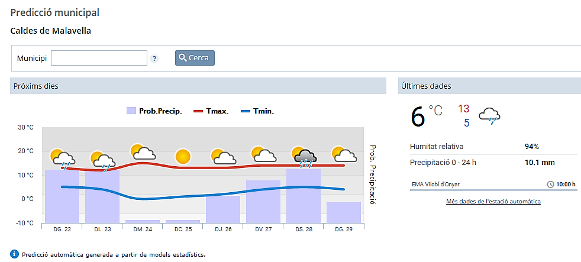The image size is (581, 262).
Task: Select the DV. 27 precipitation bar
Action: [263, 201]
